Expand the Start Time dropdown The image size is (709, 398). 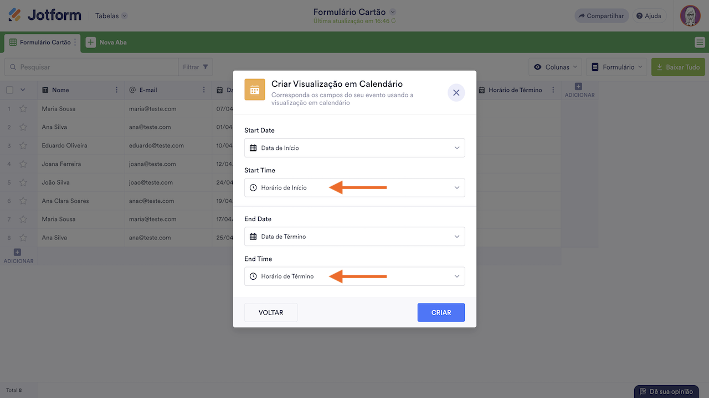354,187
